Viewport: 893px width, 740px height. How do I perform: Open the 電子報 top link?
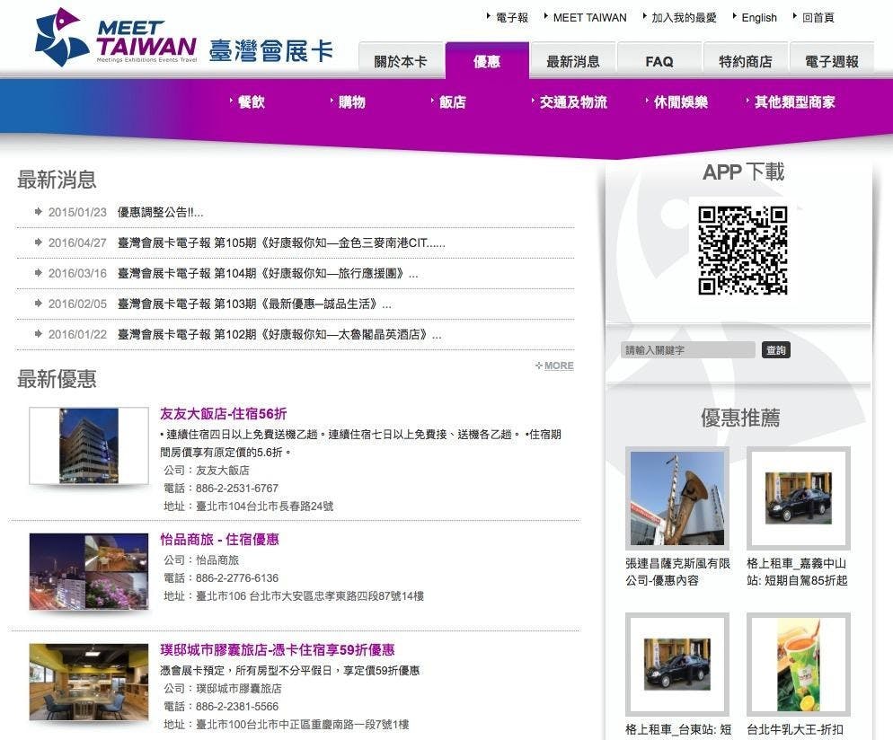(x=511, y=18)
